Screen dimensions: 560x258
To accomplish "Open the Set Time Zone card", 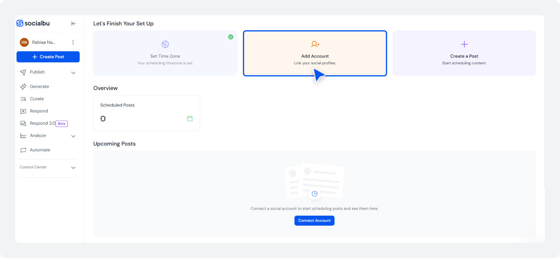I will pos(165,53).
